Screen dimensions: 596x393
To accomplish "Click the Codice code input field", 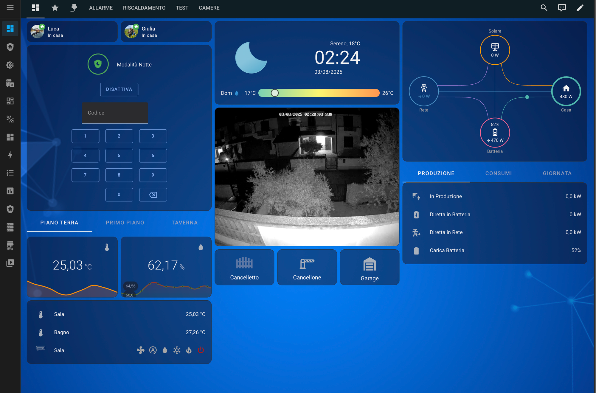I will 115,113.
